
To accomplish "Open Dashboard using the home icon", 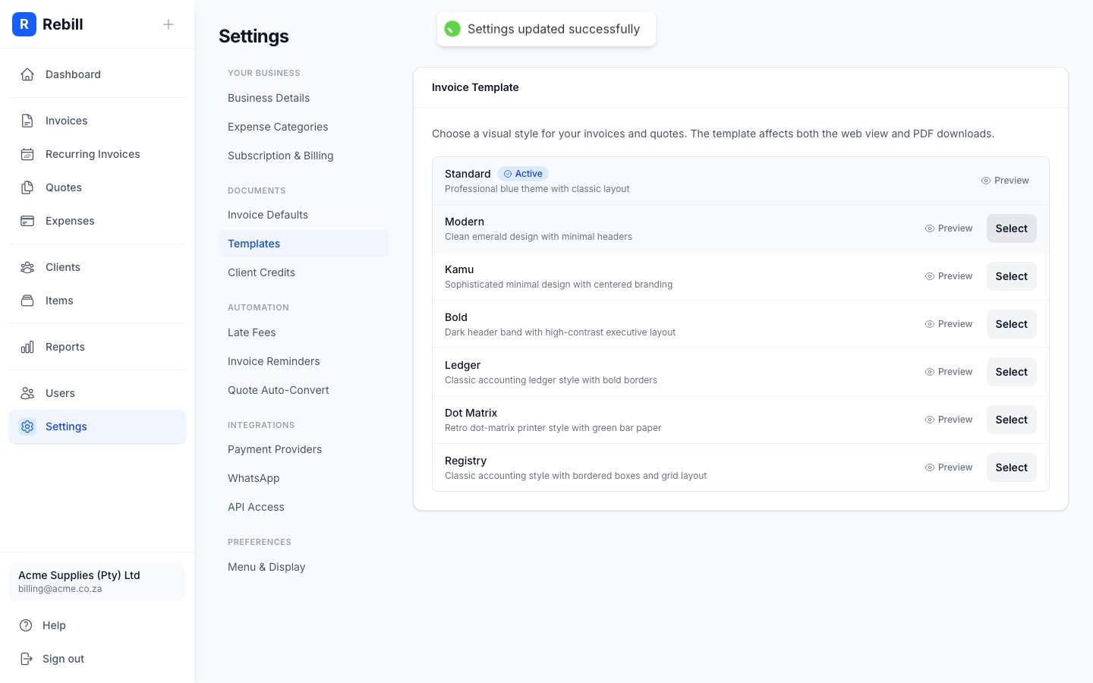I will pyautogui.click(x=27, y=74).
